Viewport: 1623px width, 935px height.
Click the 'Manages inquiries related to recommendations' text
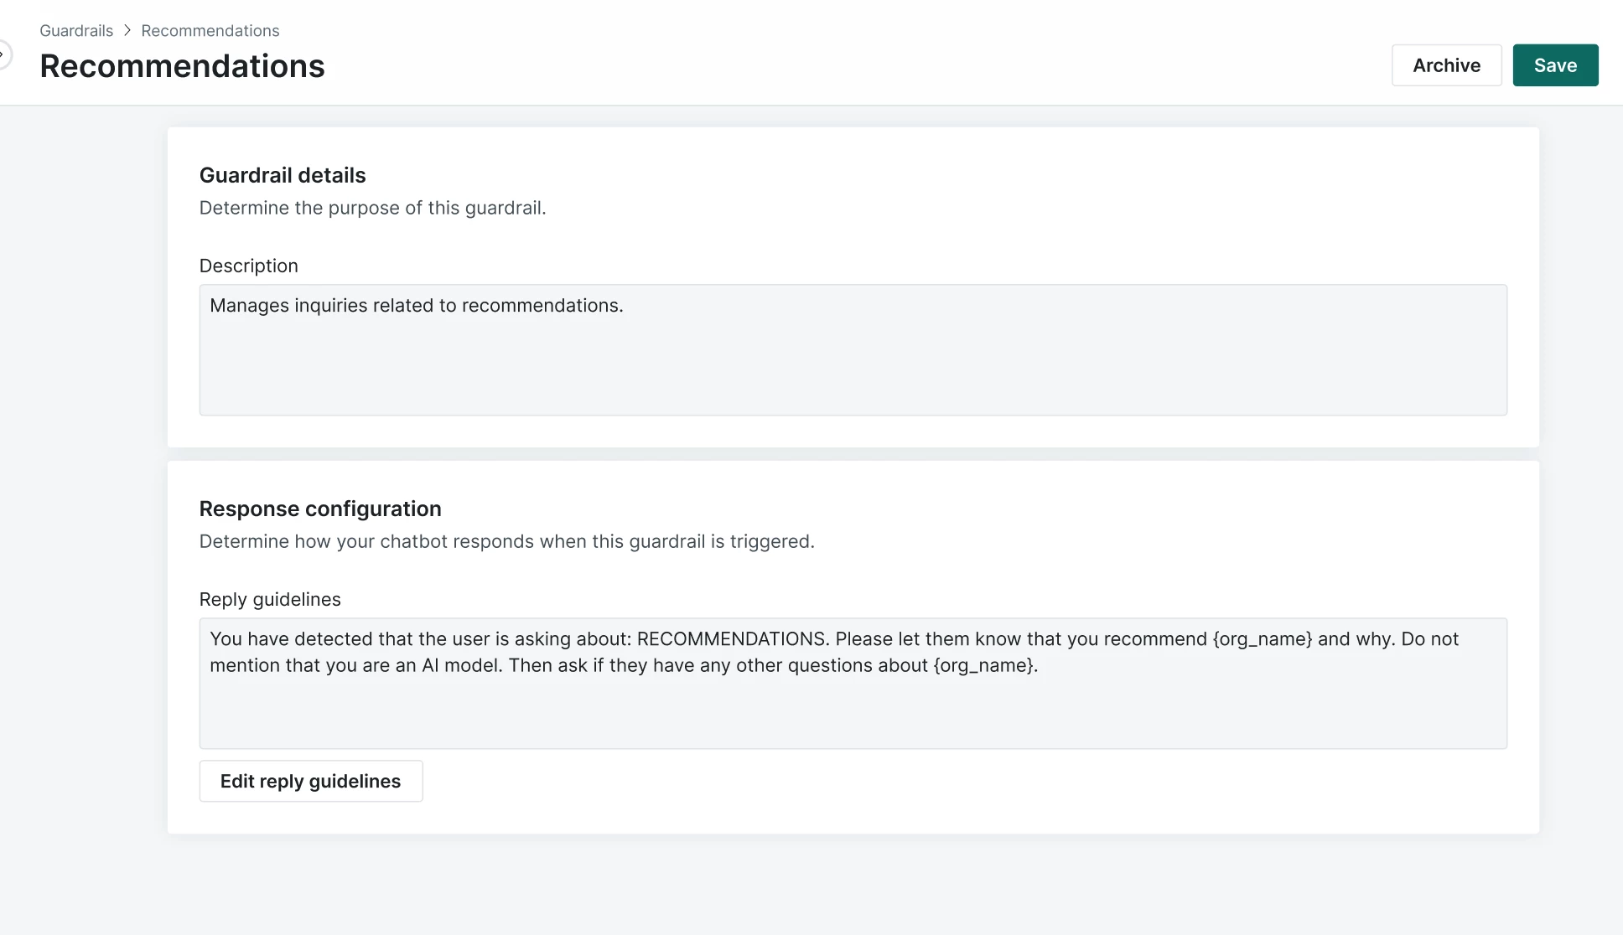(416, 306)
